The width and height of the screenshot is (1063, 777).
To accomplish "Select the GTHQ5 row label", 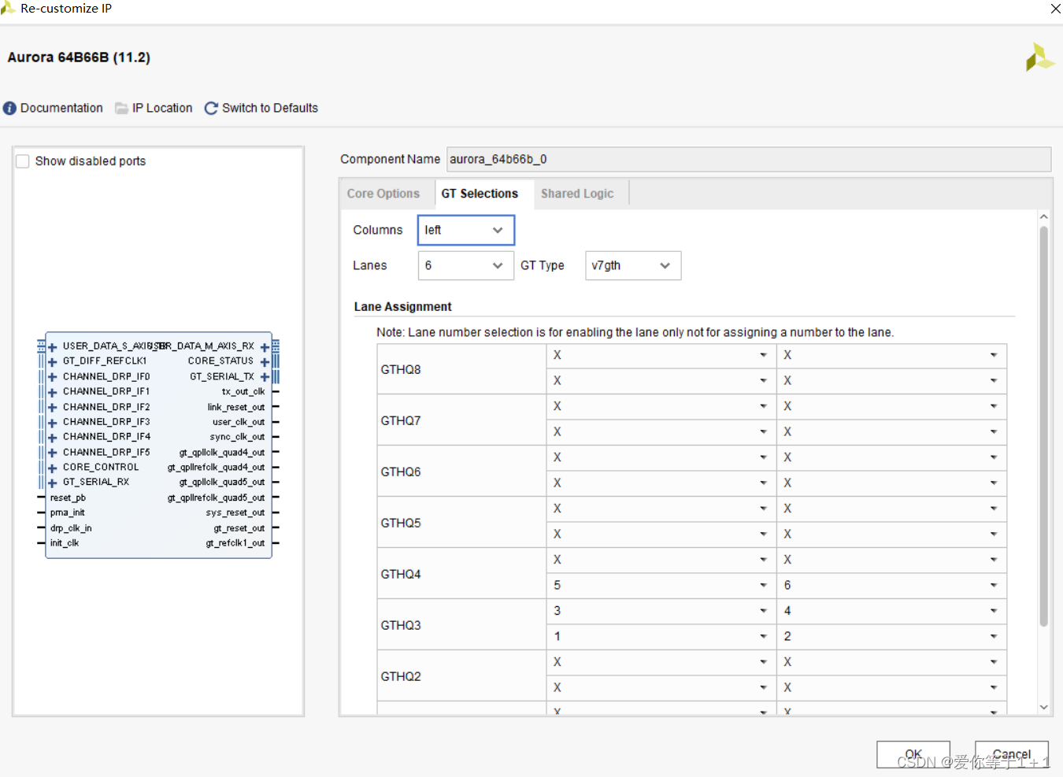I will [x=401, y=523].
